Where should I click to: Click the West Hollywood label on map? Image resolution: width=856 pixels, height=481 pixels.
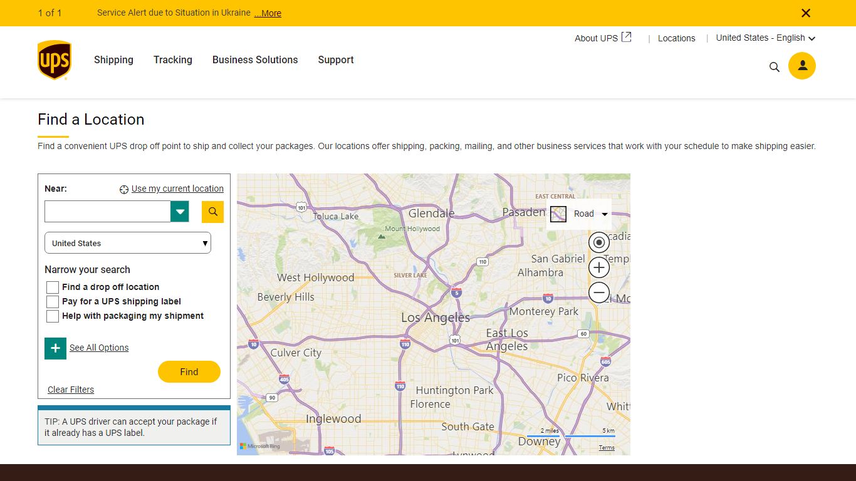coord(316,277)
